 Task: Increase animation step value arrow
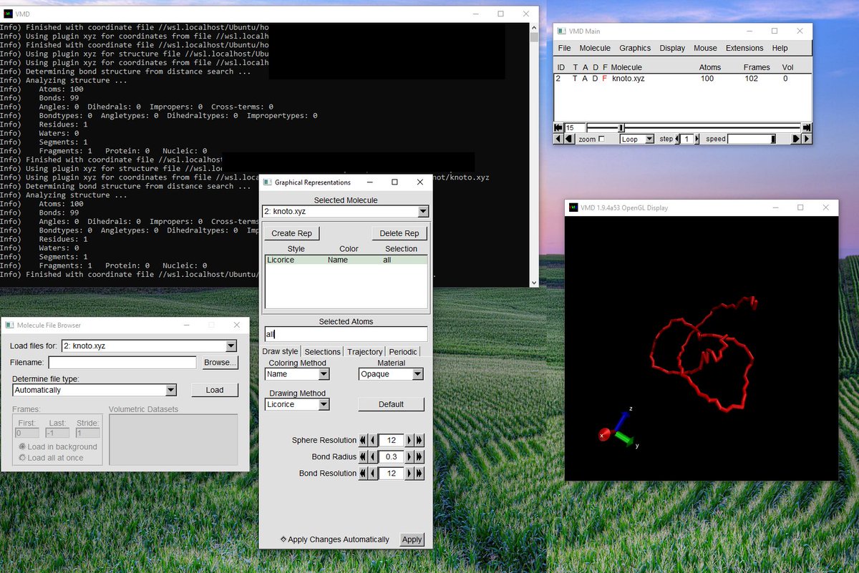(697, 139)
